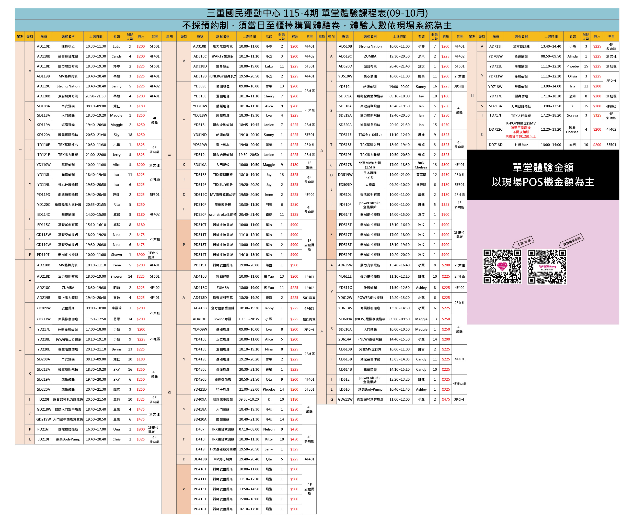The width and height of the screenshot is (634, 521).
Task: Select course code YD211W
Action: click(43, 319)
